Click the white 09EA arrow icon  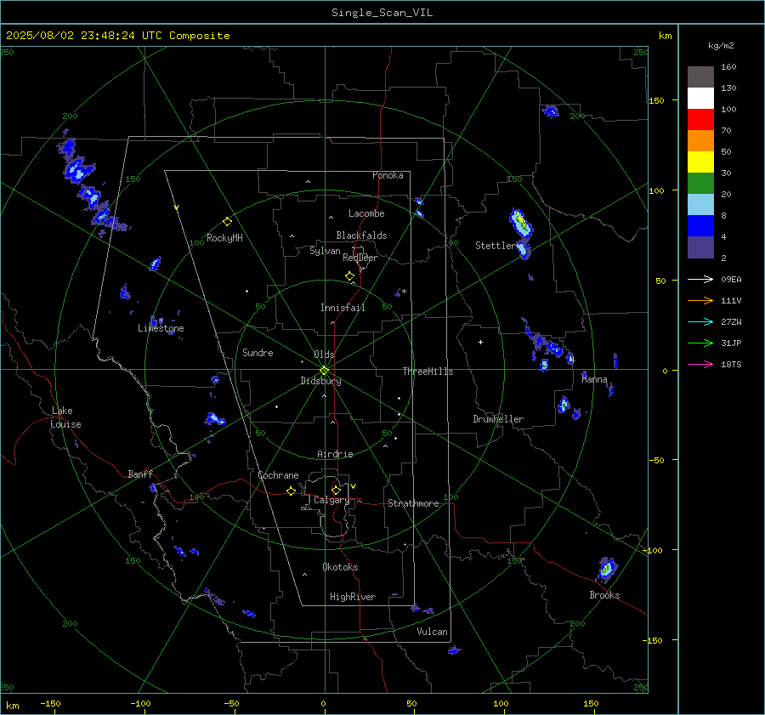(700, 279)
